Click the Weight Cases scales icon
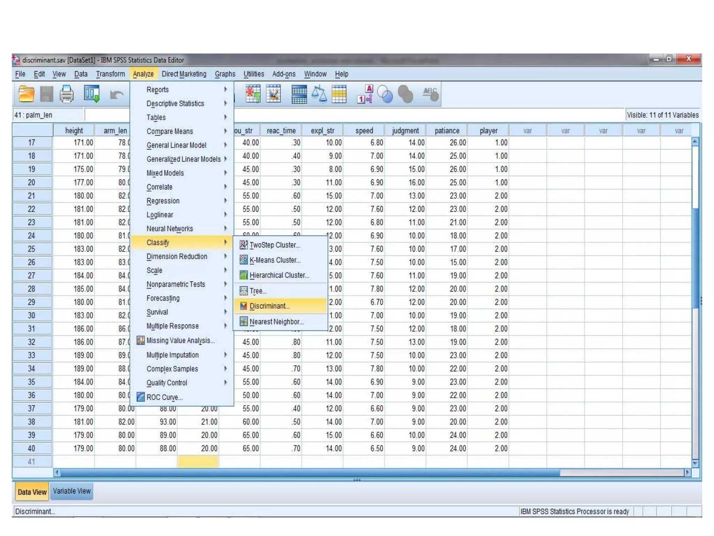The height and width of the screenshot is (536, 714). (x=319, y=94)
